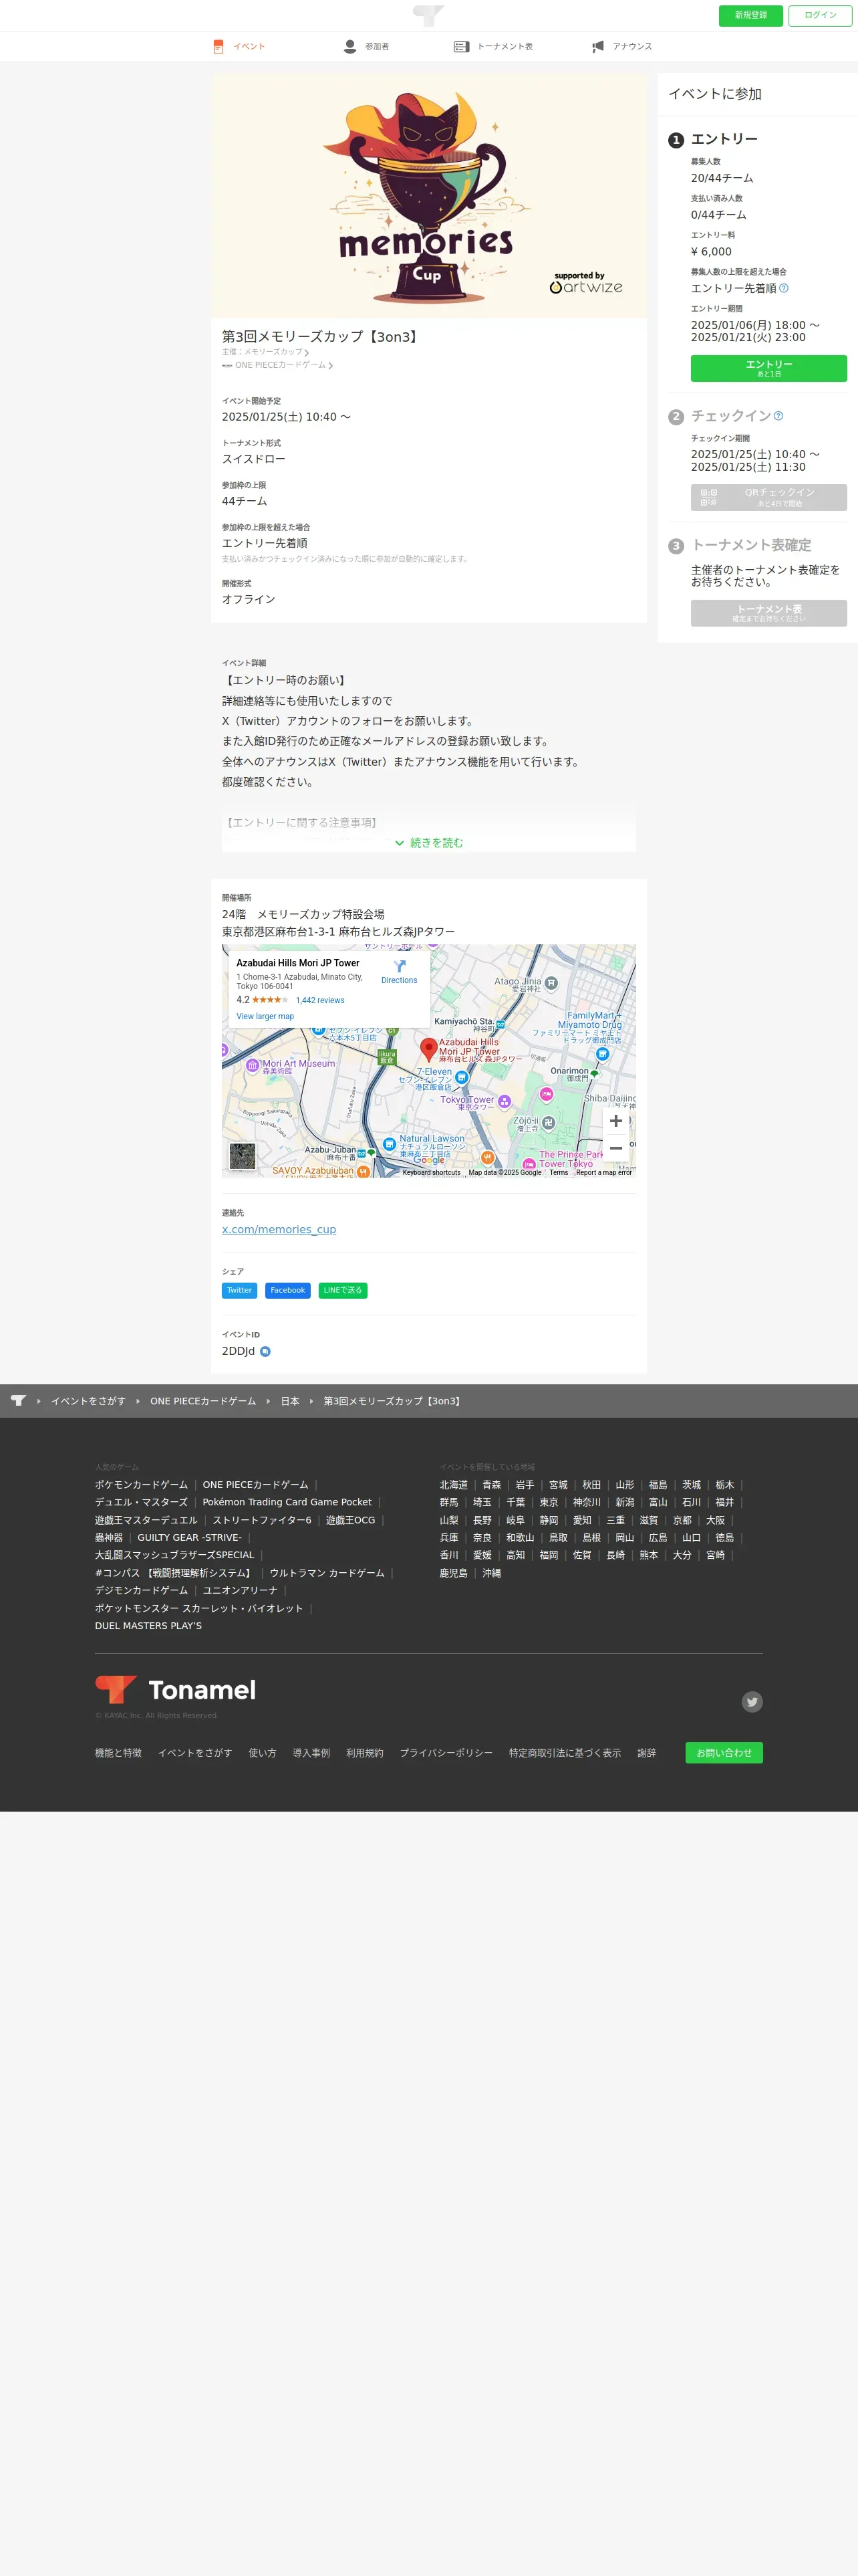Click Directions icon on the map
This screenshot has width=858, height=2576.
(400, 967)
